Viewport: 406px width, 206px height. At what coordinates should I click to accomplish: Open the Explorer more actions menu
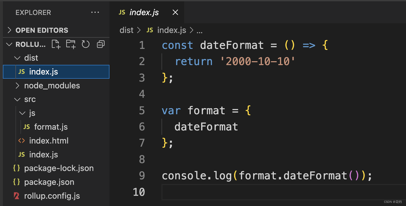pyautogui.click(x=95, y=12)
